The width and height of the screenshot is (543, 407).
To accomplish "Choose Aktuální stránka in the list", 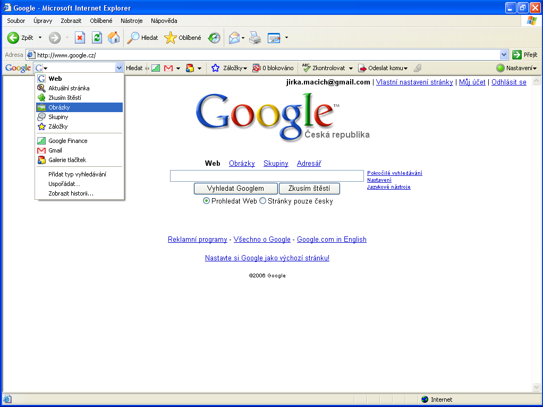I will tap(79, 88).
